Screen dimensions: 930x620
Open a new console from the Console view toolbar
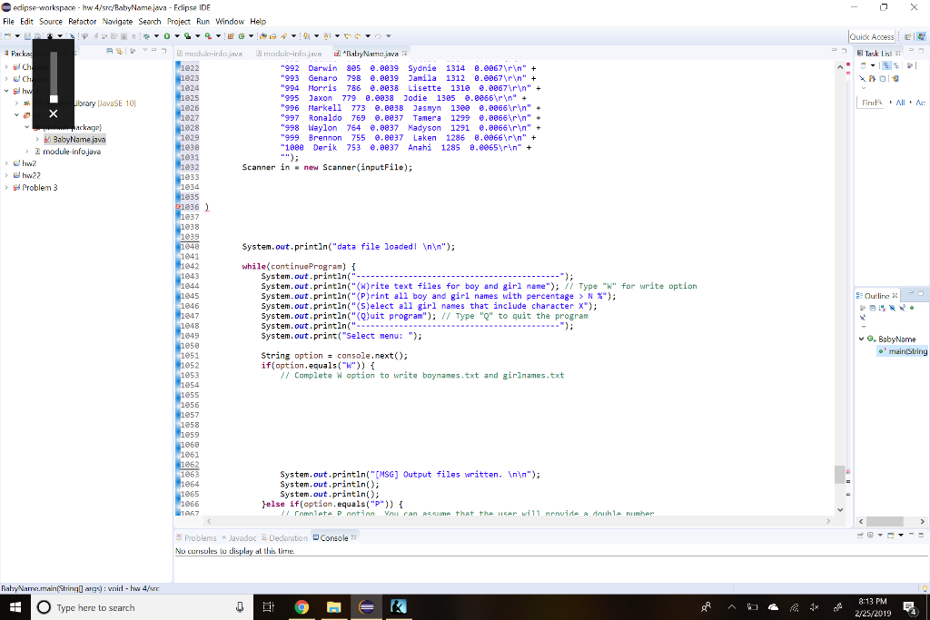[x=891, y=536]
